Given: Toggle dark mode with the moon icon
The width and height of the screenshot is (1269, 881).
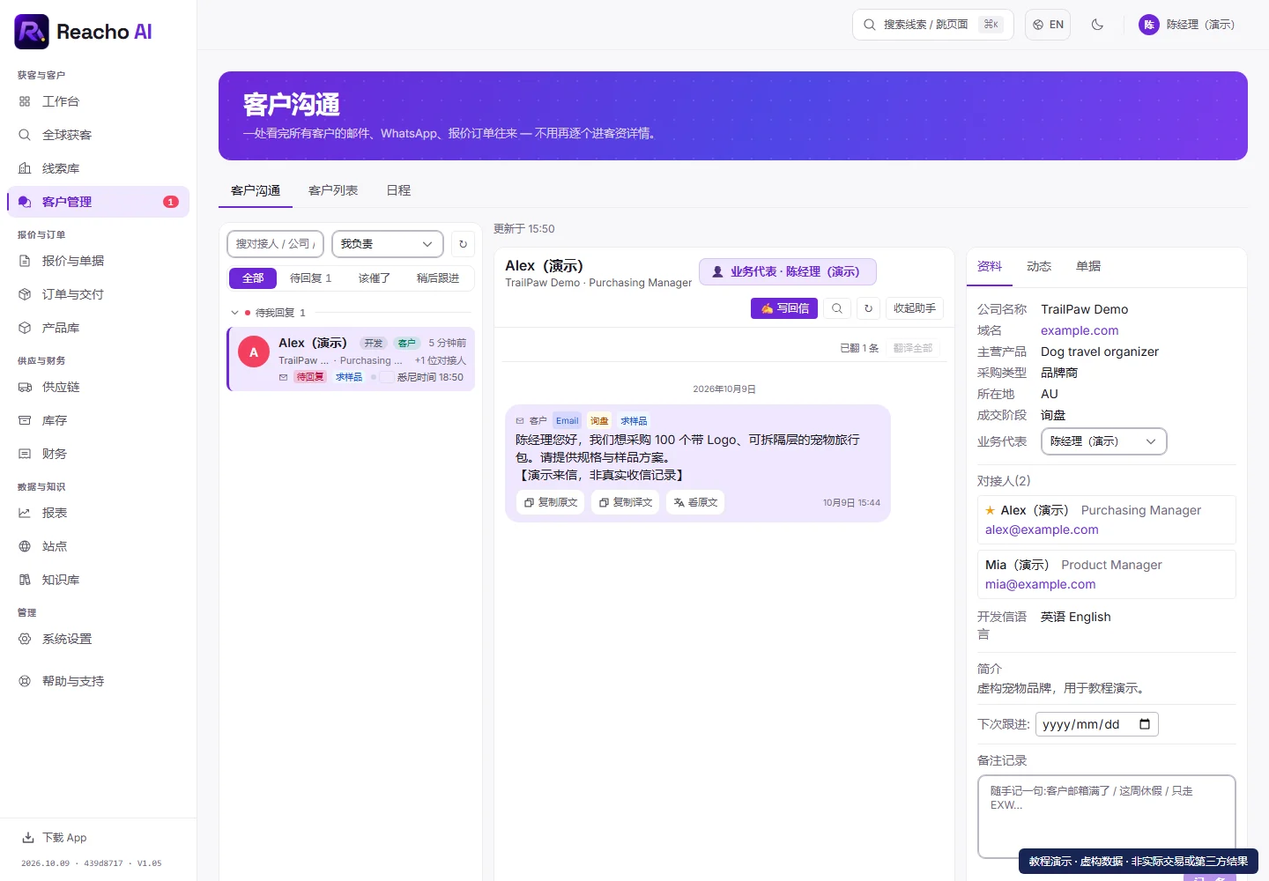Looking at the screenshot, I should coord(1097,25).
